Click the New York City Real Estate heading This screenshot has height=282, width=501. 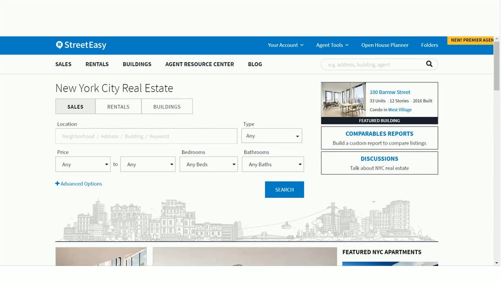point(114,88)
